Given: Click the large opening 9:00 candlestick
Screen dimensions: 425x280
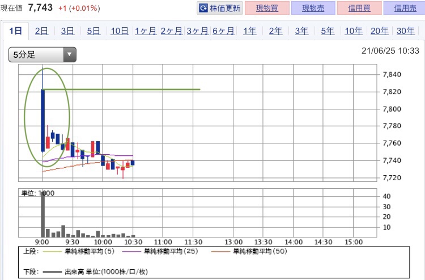Looking at the screenshot, I should coord(42,120).
